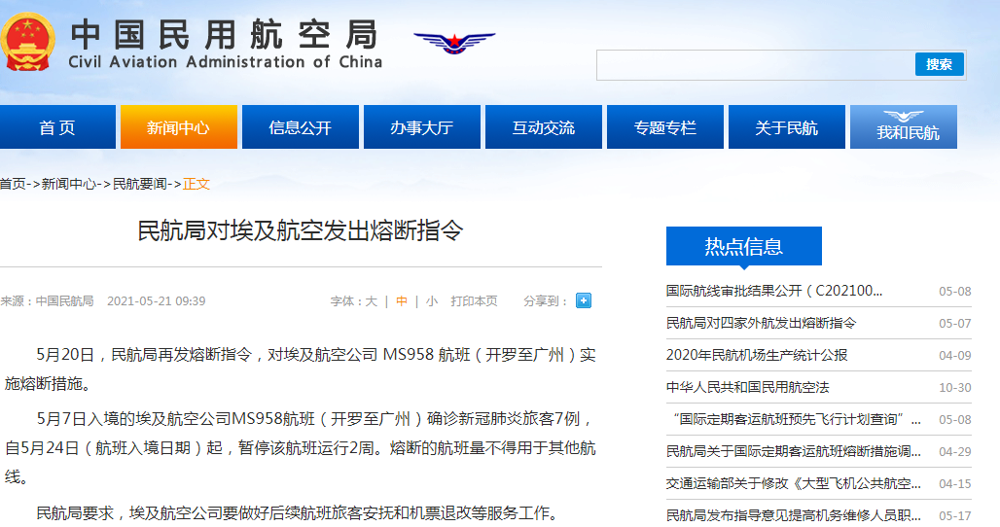
Task: Open the 首页 navigation tab
Action: (x=56, y=127)
